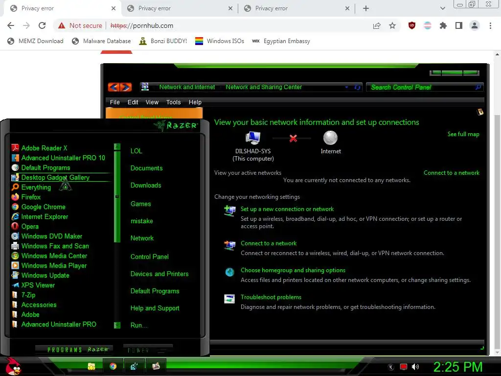Click the volume speaker tray icon
This screenshot has width=501, height=376.
[x=415, y=367]
